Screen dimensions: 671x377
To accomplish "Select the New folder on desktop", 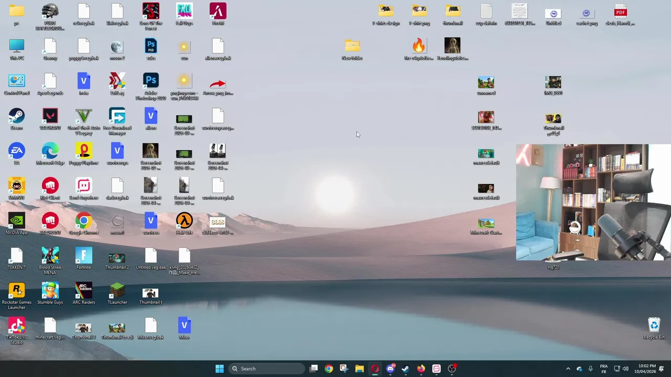I will [352, 50].
